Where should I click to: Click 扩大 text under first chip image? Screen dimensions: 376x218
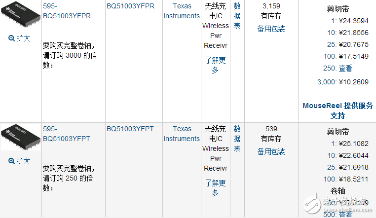24,38
